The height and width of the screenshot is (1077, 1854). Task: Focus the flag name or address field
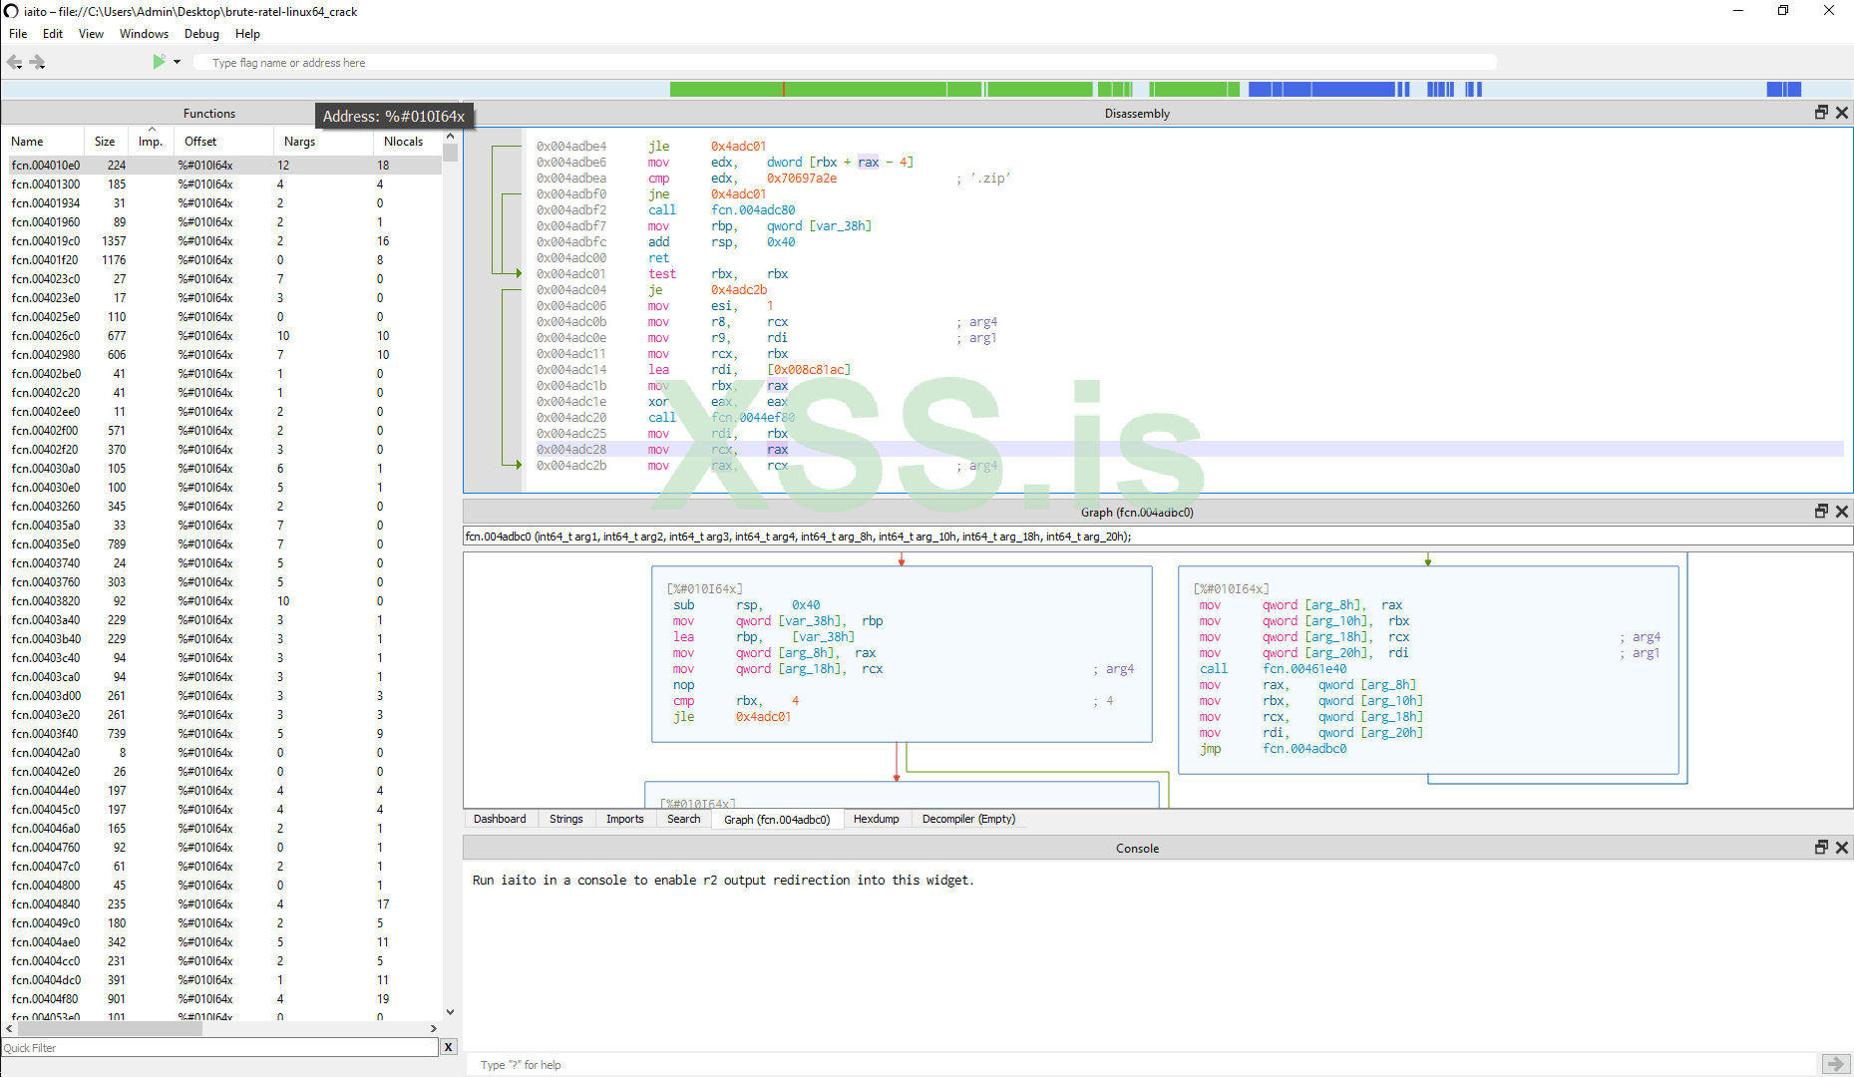point(844,63)
